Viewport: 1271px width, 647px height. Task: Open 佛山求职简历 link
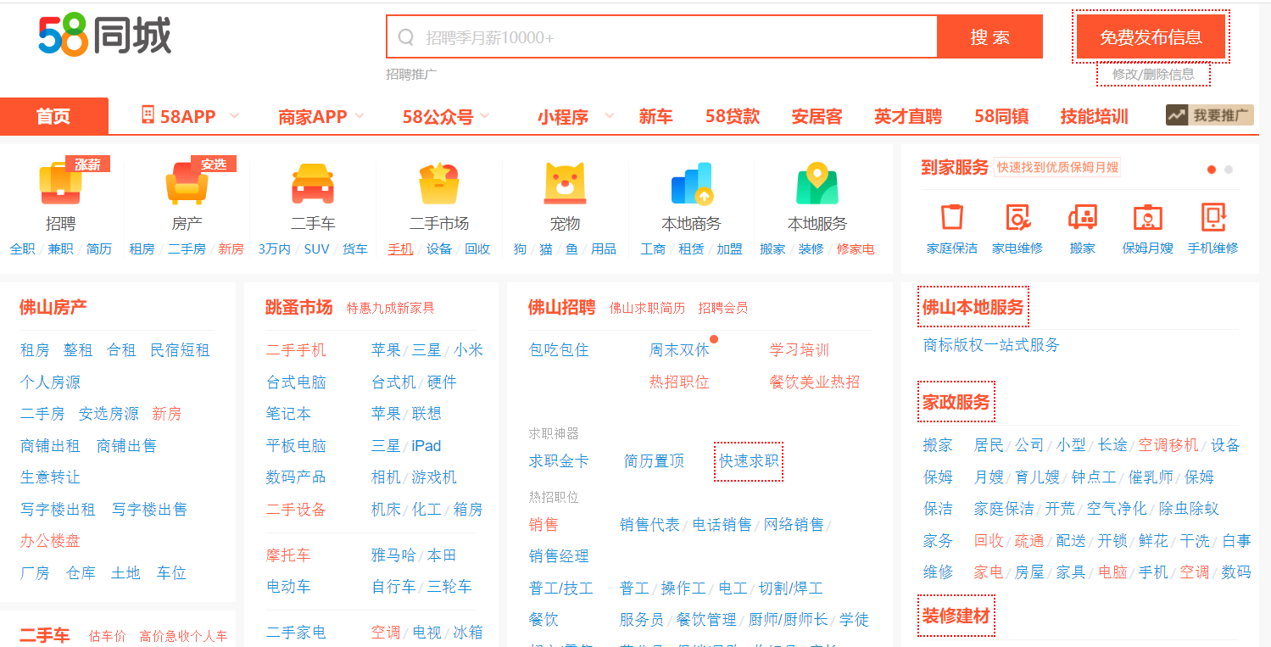647,308
